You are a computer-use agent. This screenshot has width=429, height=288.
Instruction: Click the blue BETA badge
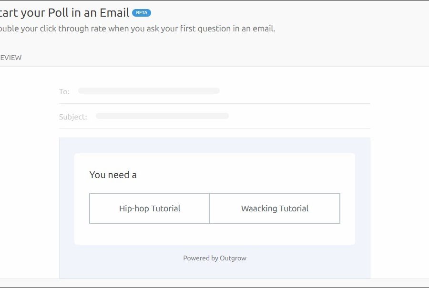pos(142,13)
